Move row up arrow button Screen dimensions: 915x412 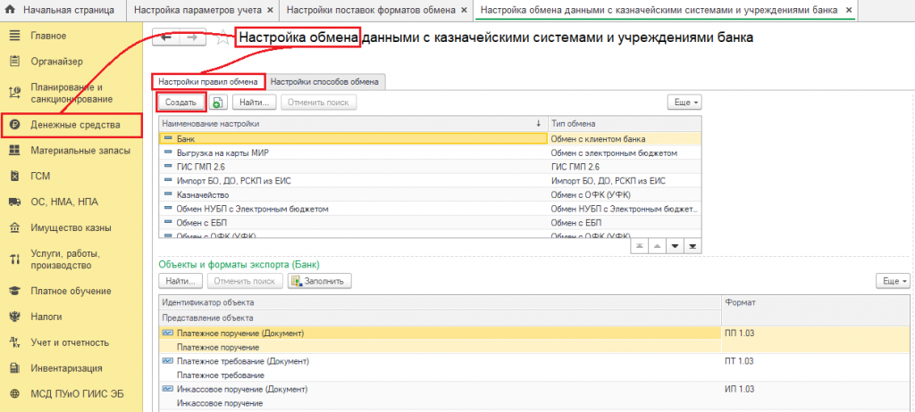coord(658,246)
